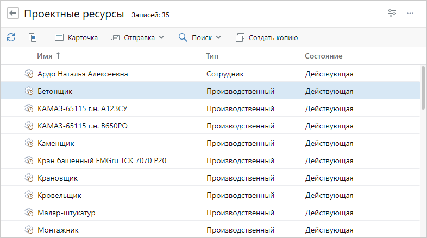Select КАМАЗ-65115 г.н. А123СУ entry
Image resolution: width=427 pixels, height=238 pixels.
pos(83,108)
